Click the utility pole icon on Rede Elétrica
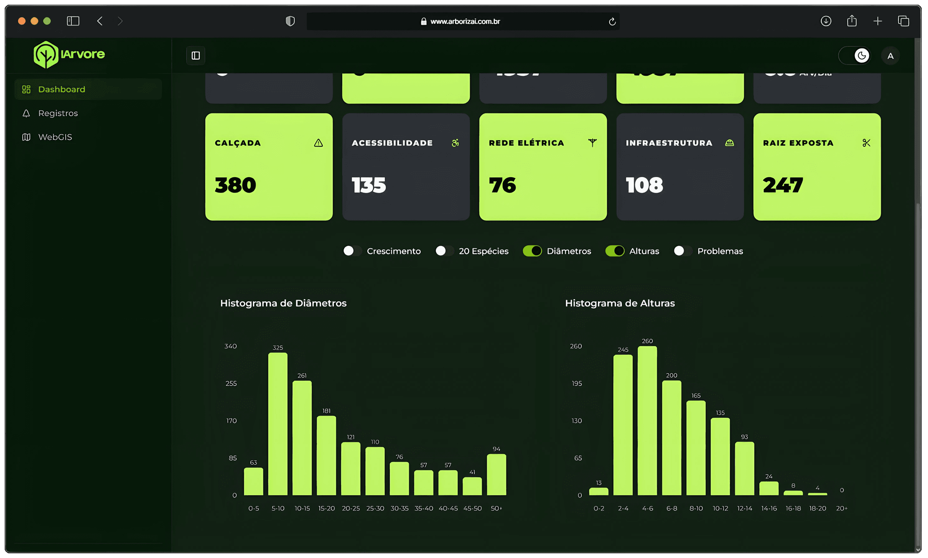Screen dimensions: 928x558 pos(592,143)
